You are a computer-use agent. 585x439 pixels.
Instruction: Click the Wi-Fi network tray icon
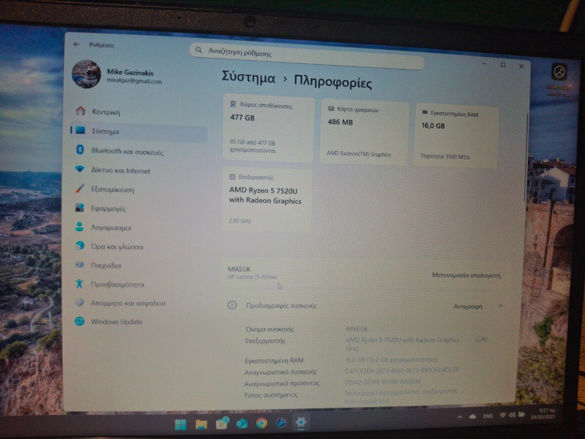503,415
